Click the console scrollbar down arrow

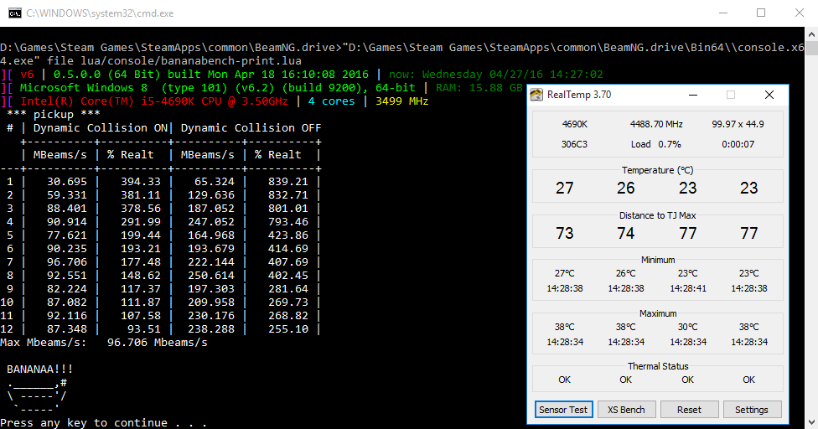tap(812, 422)
